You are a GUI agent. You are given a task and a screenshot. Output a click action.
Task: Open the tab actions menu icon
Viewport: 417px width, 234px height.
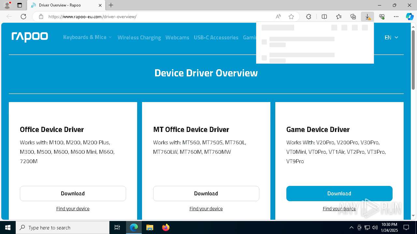(20, 5)
